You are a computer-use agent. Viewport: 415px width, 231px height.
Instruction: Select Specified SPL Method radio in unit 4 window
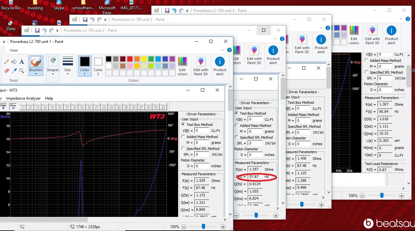[366, 72]
